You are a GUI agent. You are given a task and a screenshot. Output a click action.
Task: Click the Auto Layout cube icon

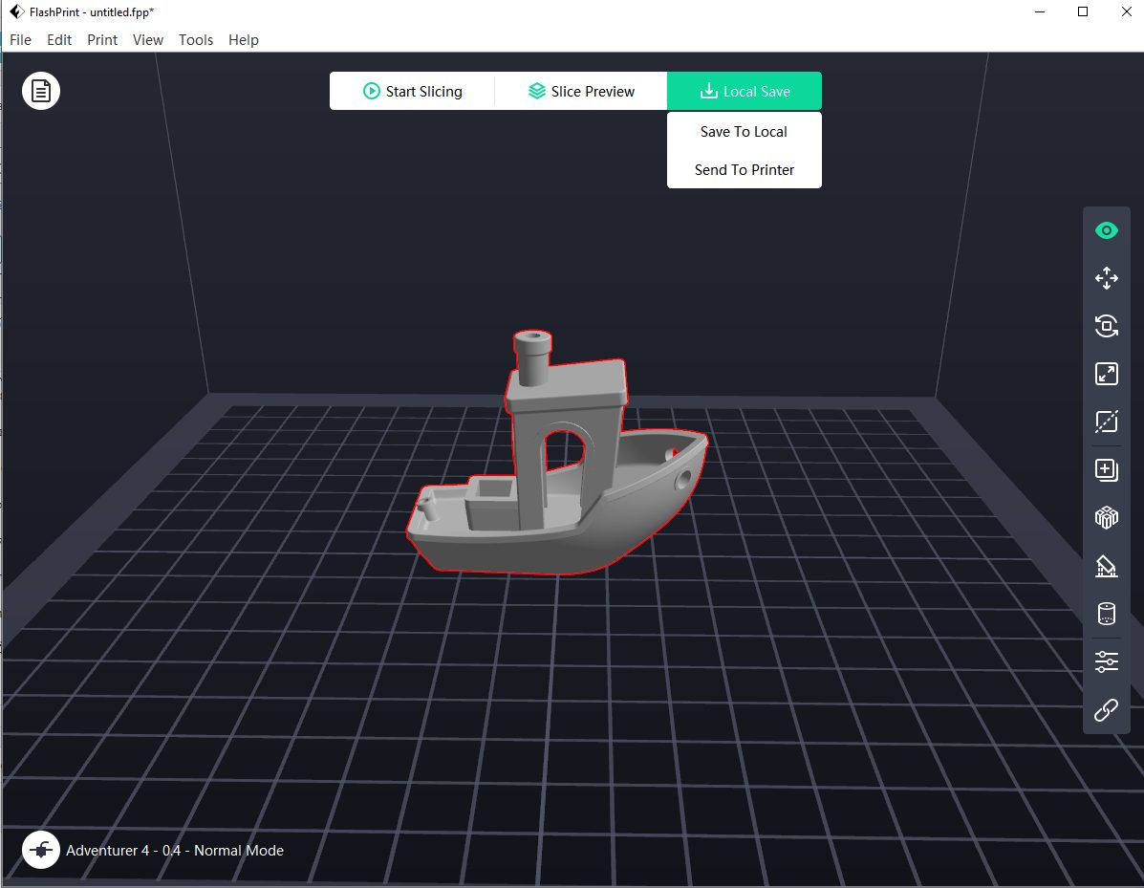(1106, 518)
